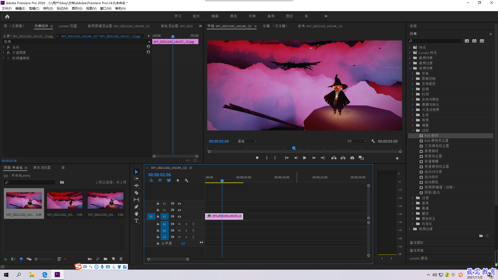Delete selected item with project panel trash icon
This screenshot has height=280, width=498.
[x=121, y=259]
